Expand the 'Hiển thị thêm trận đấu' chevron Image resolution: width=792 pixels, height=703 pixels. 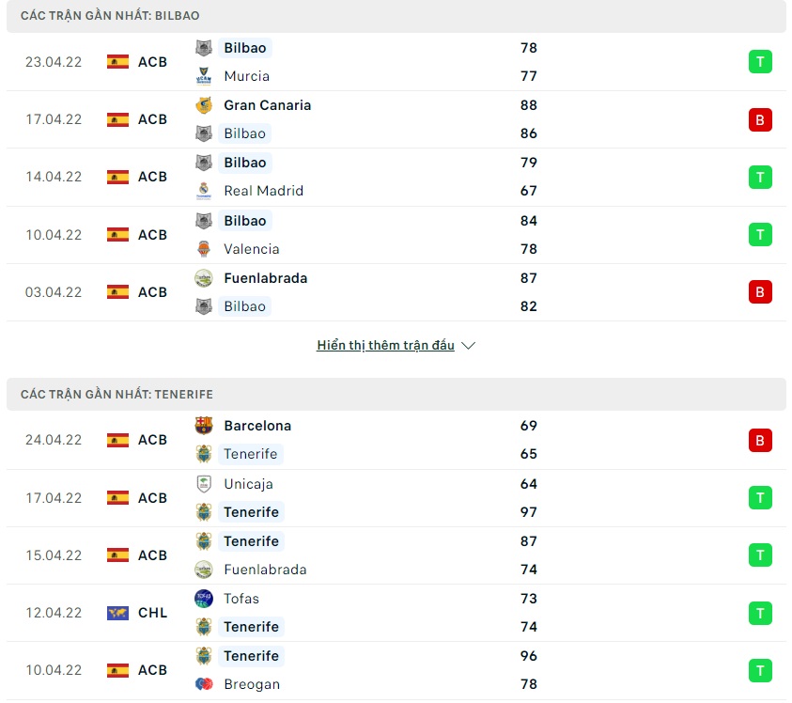tap(468, 346)
